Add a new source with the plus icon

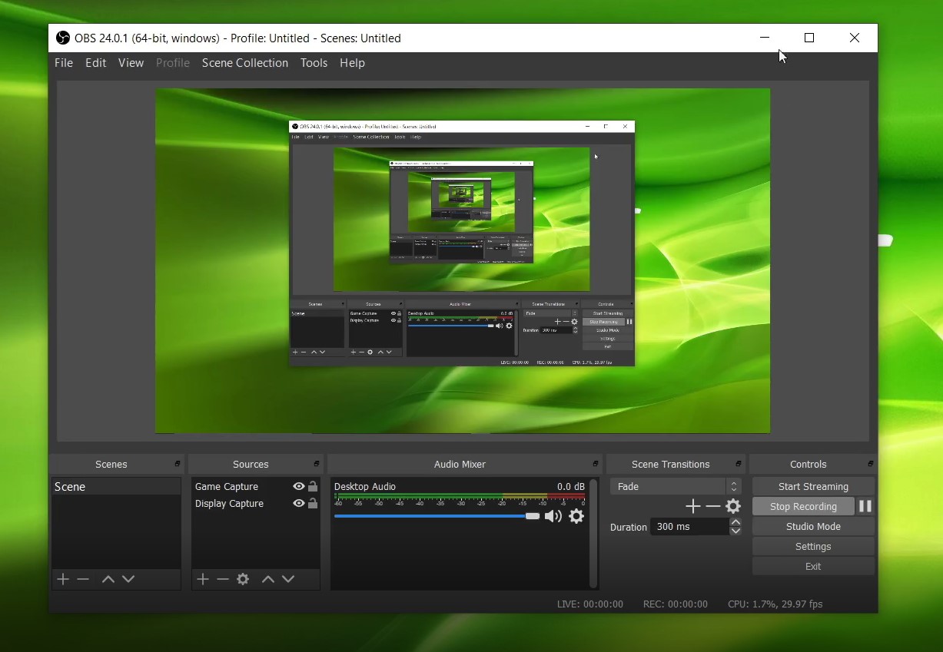(202, 579)
